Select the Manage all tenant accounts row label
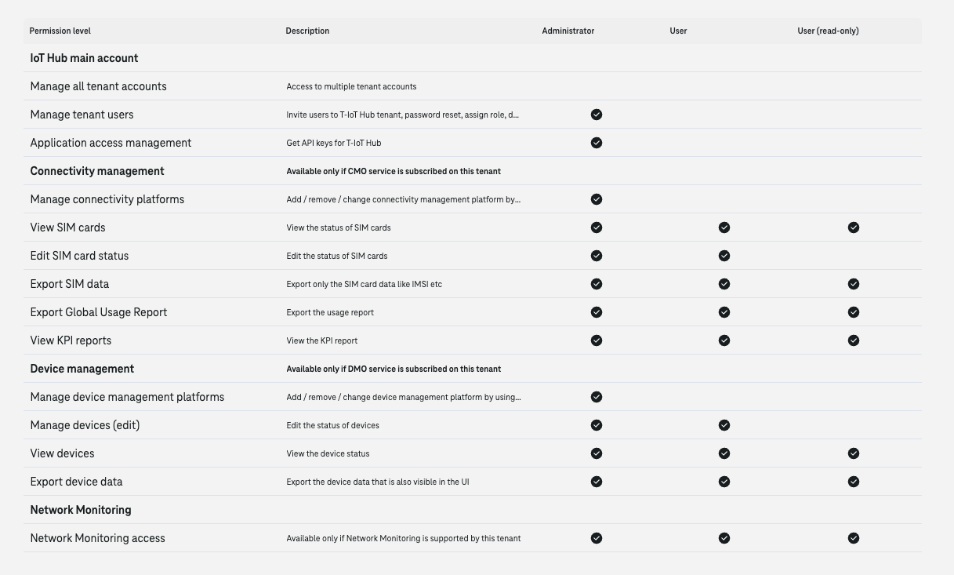 pyautogui.click(x=99, y=86)
